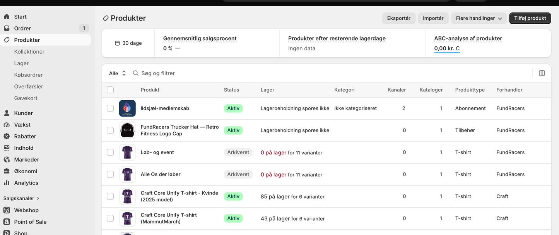Click the Tilbehør product type cell
The height and width of the screenshot is (235, 559).
(465, 130)
